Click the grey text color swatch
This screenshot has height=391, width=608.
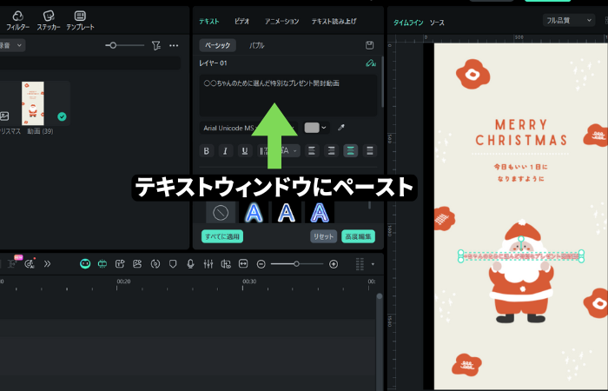312,128
